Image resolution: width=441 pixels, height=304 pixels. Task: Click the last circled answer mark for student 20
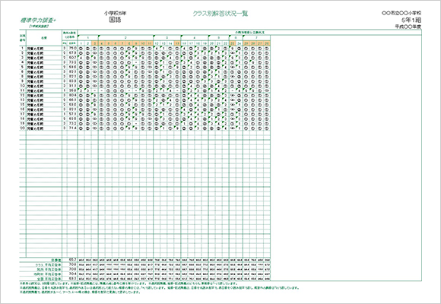point(267,128)
